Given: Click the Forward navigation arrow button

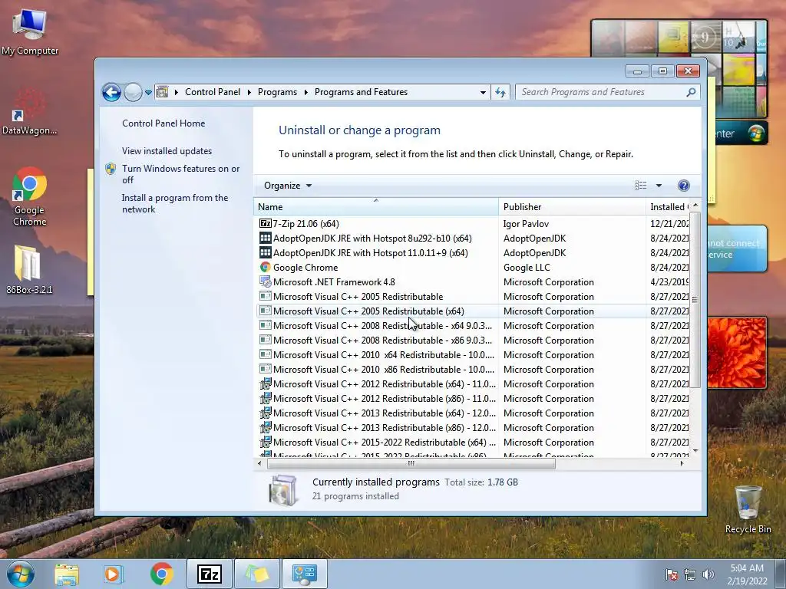Looking at the screenshot, I should [x=133, y=92].
